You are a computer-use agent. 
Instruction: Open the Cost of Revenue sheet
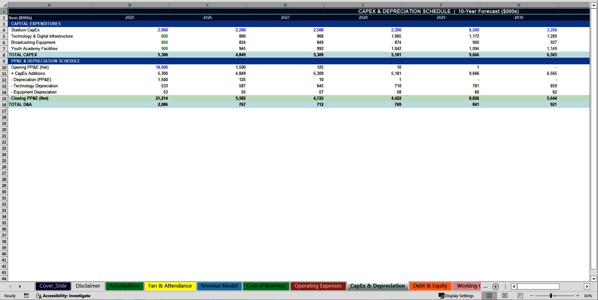click(x=266, y=286)
